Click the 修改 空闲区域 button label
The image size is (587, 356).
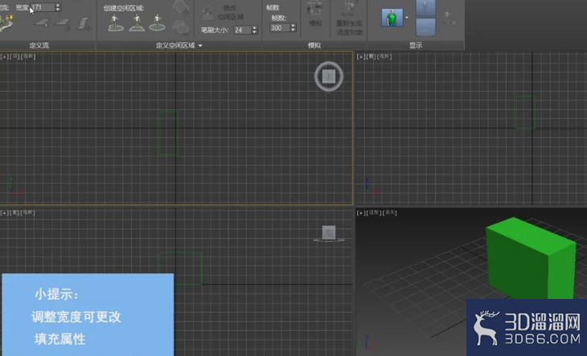(x=231, y=12)
